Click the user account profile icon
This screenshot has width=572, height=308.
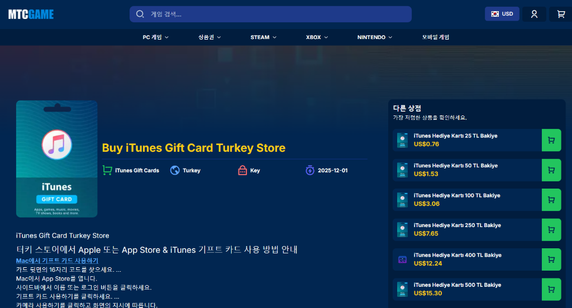pos(534,14)
